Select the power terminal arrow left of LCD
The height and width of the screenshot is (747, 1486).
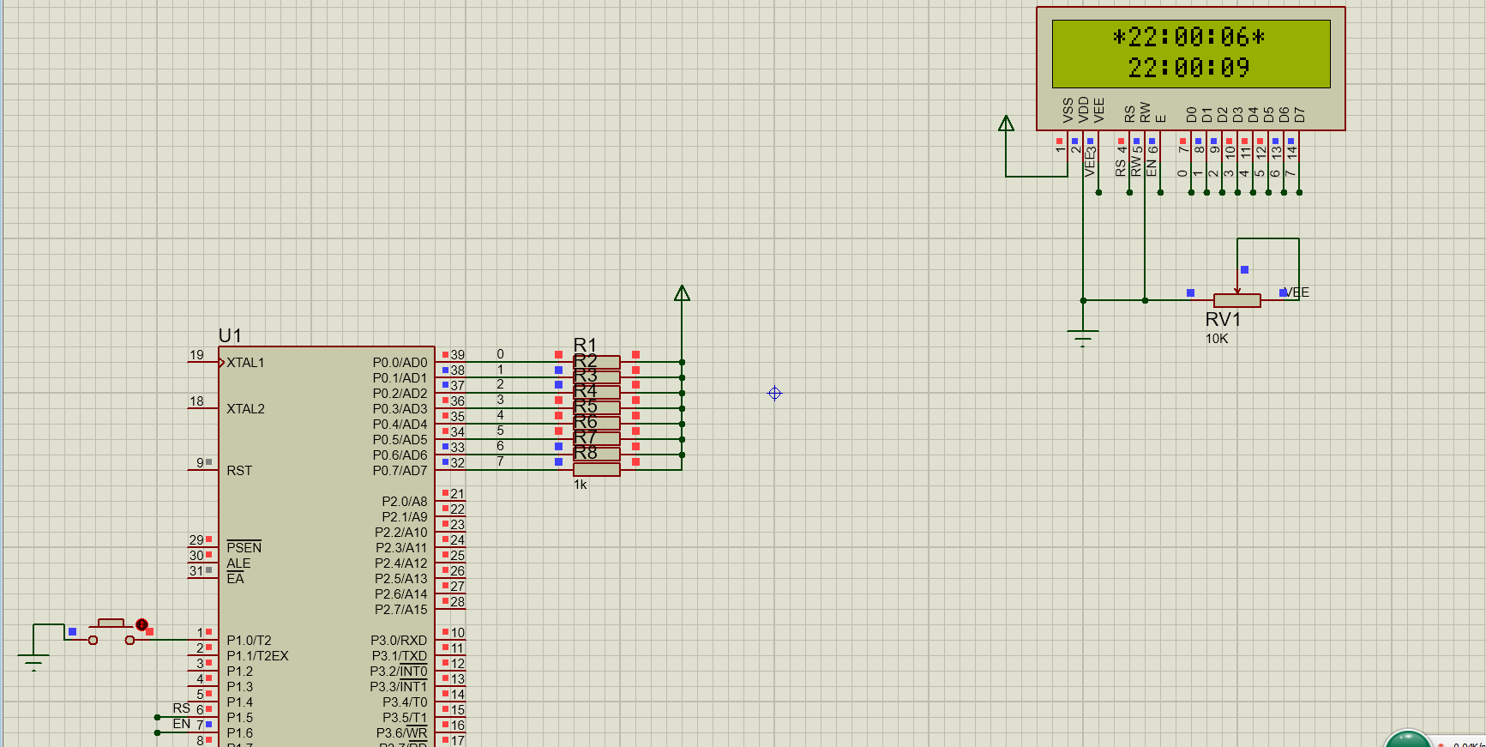(1007, 123)
